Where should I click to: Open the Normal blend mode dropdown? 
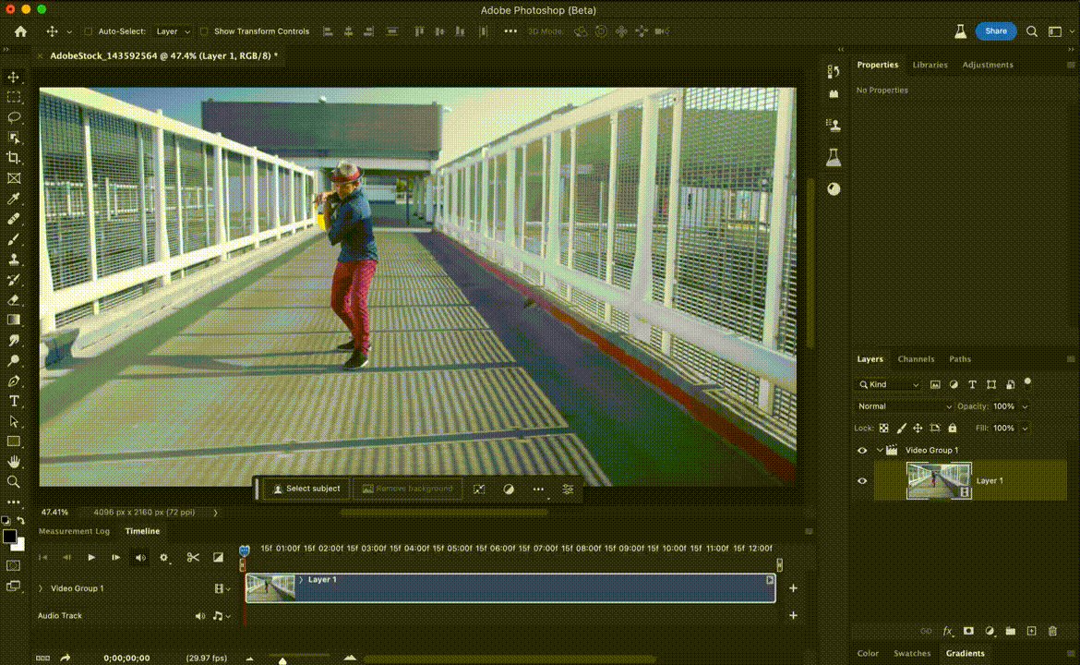point(904,406)
